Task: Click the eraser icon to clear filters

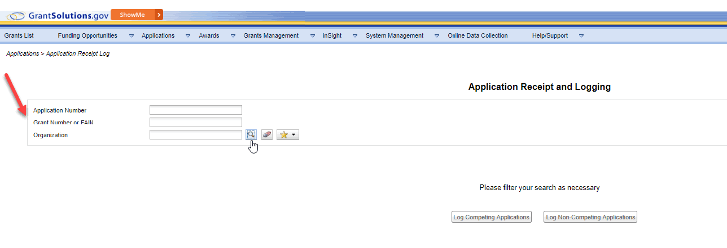Action: tap(267, 135)
